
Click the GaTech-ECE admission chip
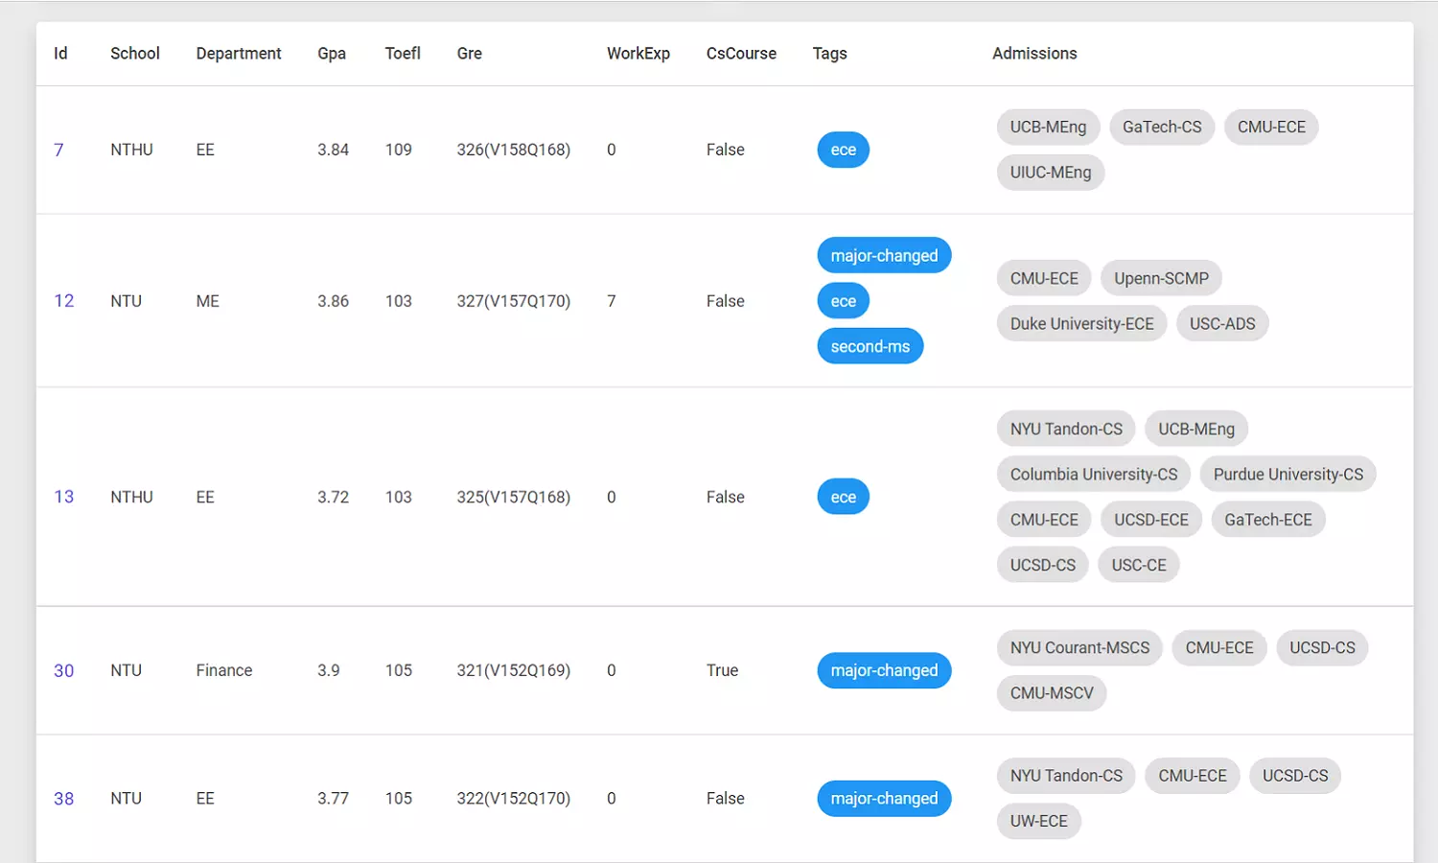[1267, 520]
